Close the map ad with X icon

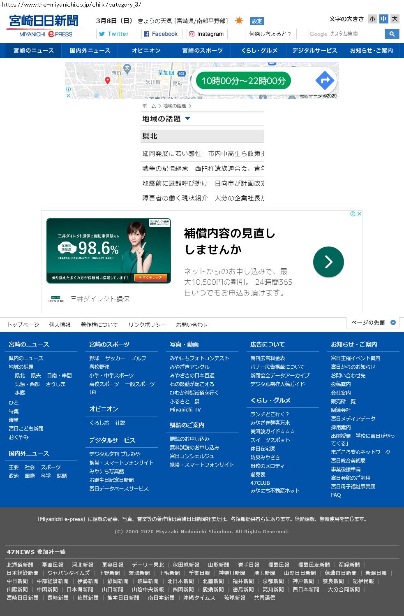pos(68,95)
